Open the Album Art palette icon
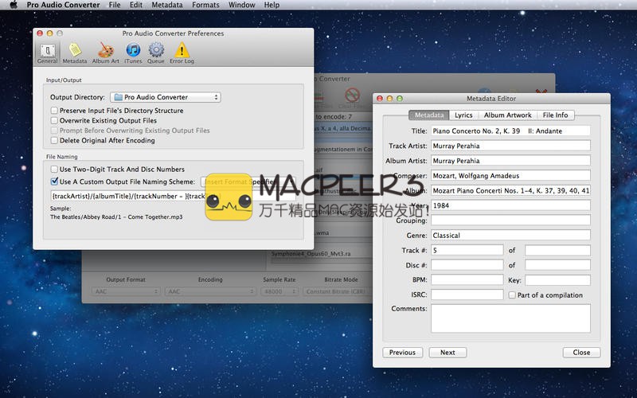 coord(105,53)
